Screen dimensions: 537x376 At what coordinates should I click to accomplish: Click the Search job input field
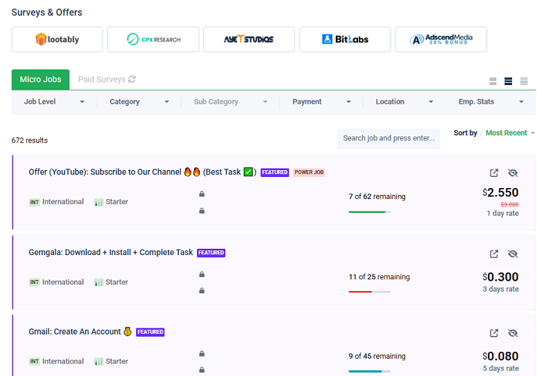pos(388,138)
